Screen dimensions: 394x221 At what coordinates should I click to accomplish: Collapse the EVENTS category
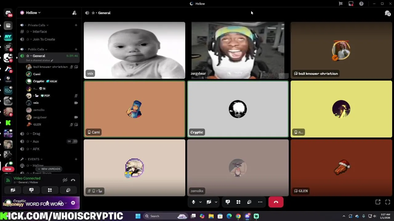pyautogui.click(x=31, y=159)
